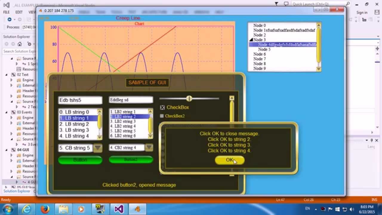Switch to the Solution Explorer bottom tab
Screen dimensions: 382x215
pyautogui.click(x=17, y=191)
